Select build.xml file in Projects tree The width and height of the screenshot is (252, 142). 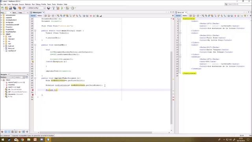11,46
